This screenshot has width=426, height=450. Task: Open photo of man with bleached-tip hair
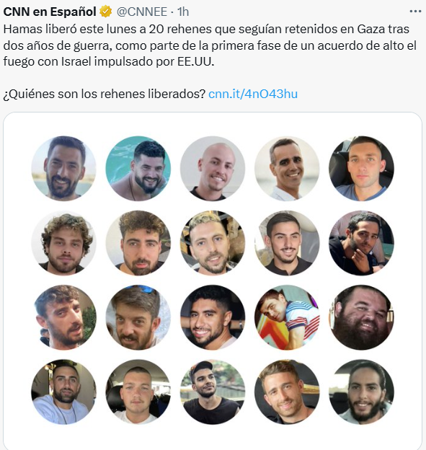tap(213, 243)
